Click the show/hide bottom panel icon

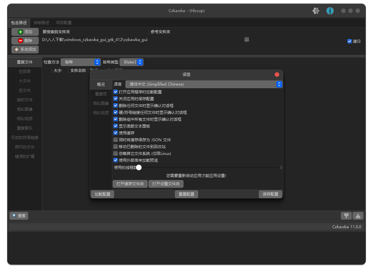point(358,215)
